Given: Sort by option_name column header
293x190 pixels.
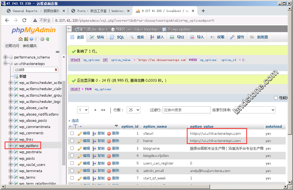Looking at the screenshot, I should coord(155,127).
